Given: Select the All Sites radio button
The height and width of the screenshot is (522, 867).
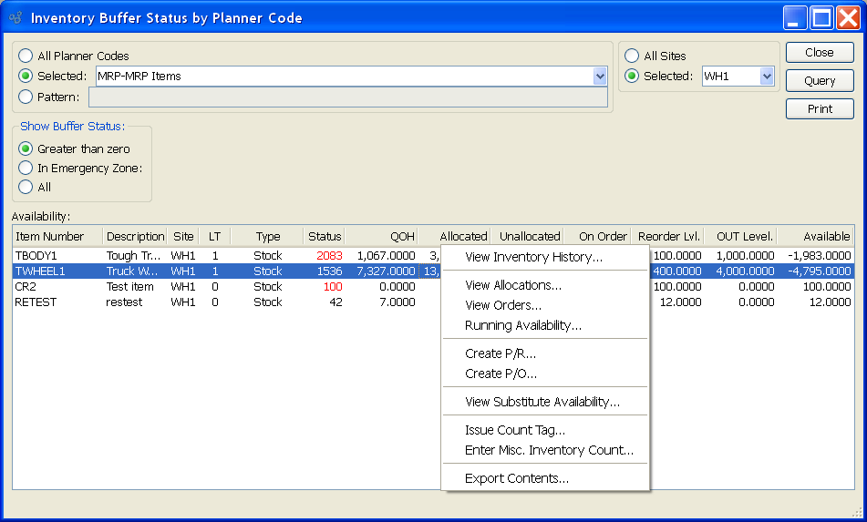Looking at the screenshot, I should pyautogui.click(x=632, y=56).
